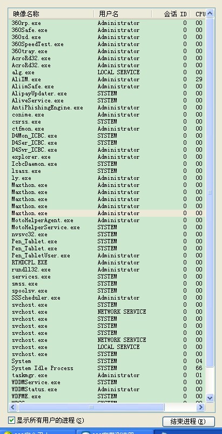
Task: Click the horizontal scrollbar thumb
Action: [91, 407]
